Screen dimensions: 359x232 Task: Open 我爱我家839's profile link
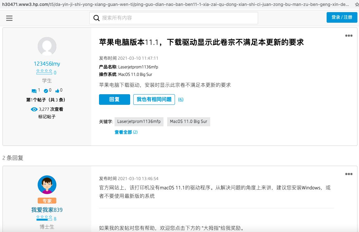coord(47,210)
